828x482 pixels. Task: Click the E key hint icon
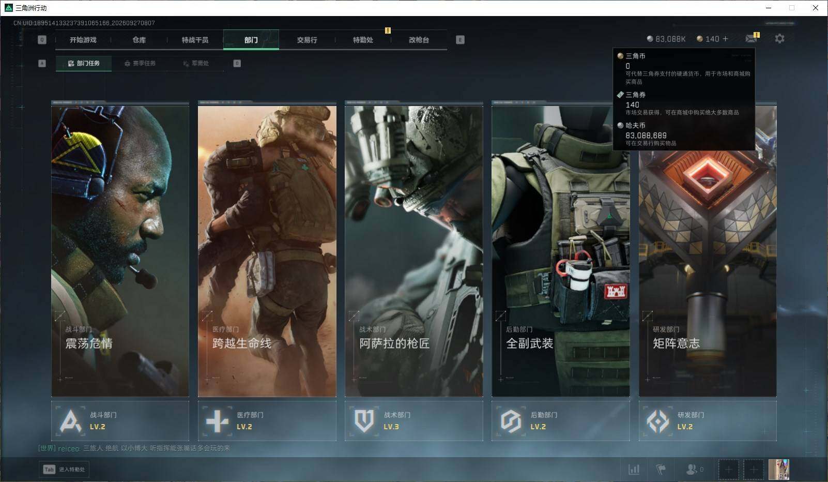460,40
